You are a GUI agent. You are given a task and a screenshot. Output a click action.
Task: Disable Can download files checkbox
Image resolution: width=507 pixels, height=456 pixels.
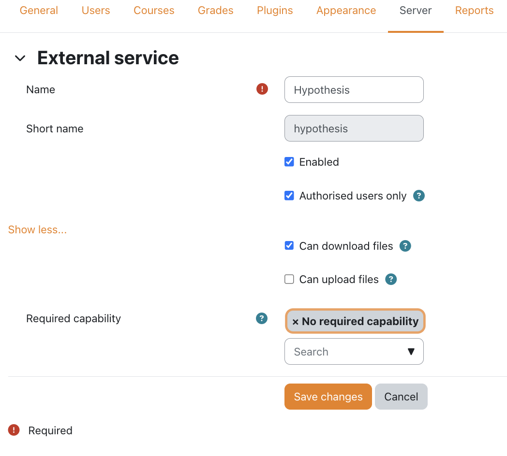(x=289, y=245)
